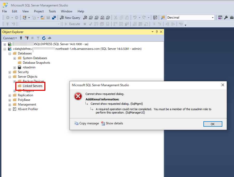Click the Undo arrow icon
Image resolution: width=234 pixels, height=177 pixels.
135,18
